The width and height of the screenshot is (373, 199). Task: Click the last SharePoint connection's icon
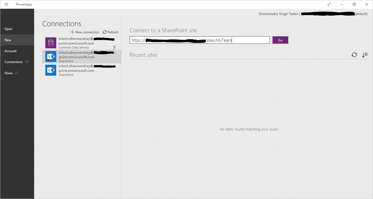tap(51, 70)
